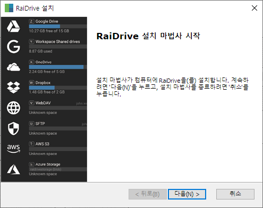Click 'Unknown space' under AWS S3
This screenshot has width=263, height=208.
pyautogui.click(x=43, y=154)
